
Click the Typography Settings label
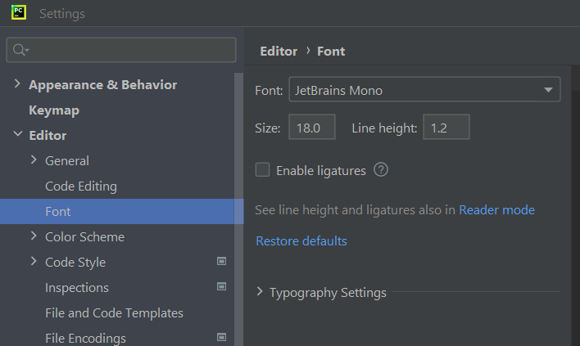328,293
